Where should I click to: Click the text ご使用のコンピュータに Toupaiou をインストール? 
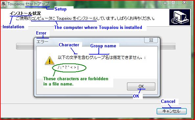(x=56, y=18)
